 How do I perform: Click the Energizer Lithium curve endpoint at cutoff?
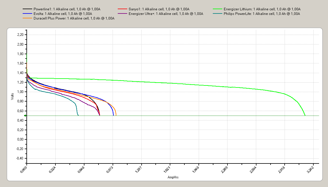(305, 115)
